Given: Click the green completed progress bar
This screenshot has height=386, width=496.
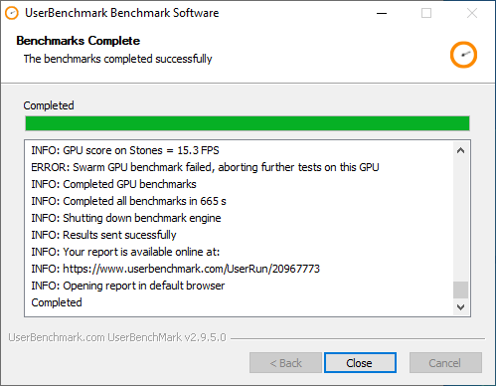Looking at the screenshot, I should (x=248, y=123).
